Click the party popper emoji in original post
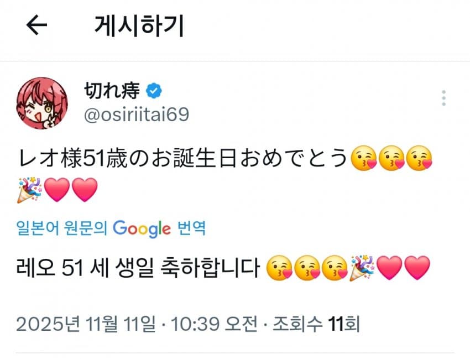Screen dimensions: 470x359 30,191
